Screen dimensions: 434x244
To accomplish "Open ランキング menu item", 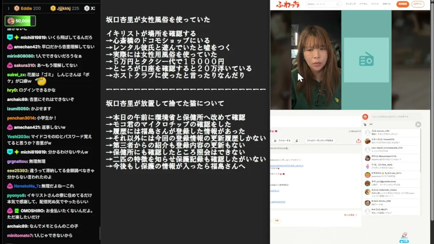I will [x=351, y=4].
